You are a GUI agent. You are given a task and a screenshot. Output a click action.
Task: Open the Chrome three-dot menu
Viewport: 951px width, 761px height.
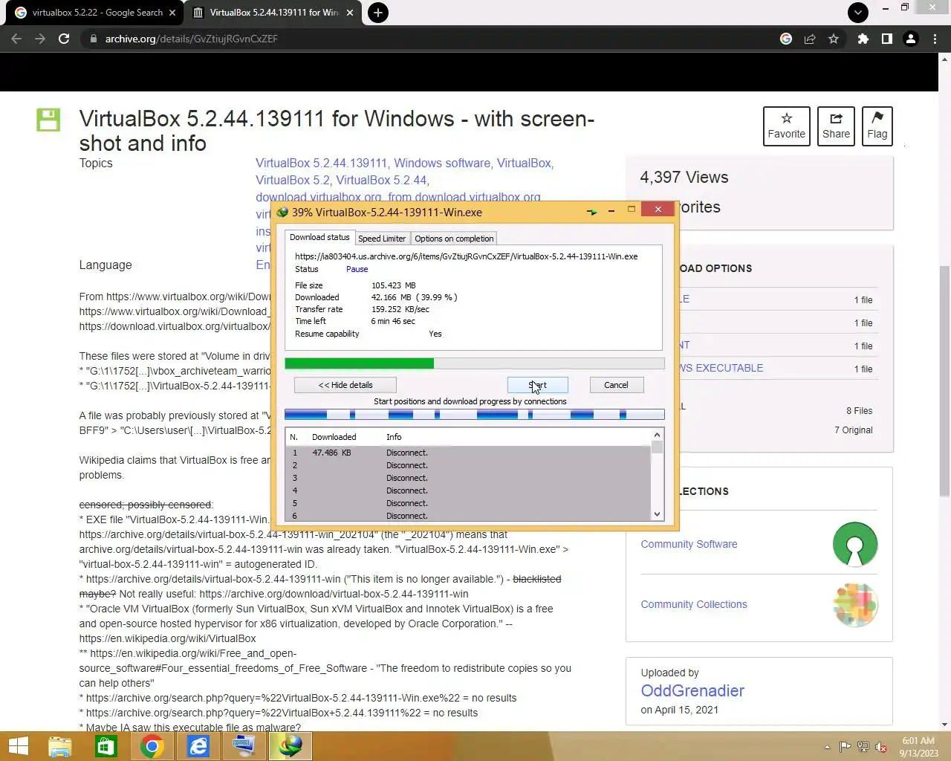pos(935,39)
